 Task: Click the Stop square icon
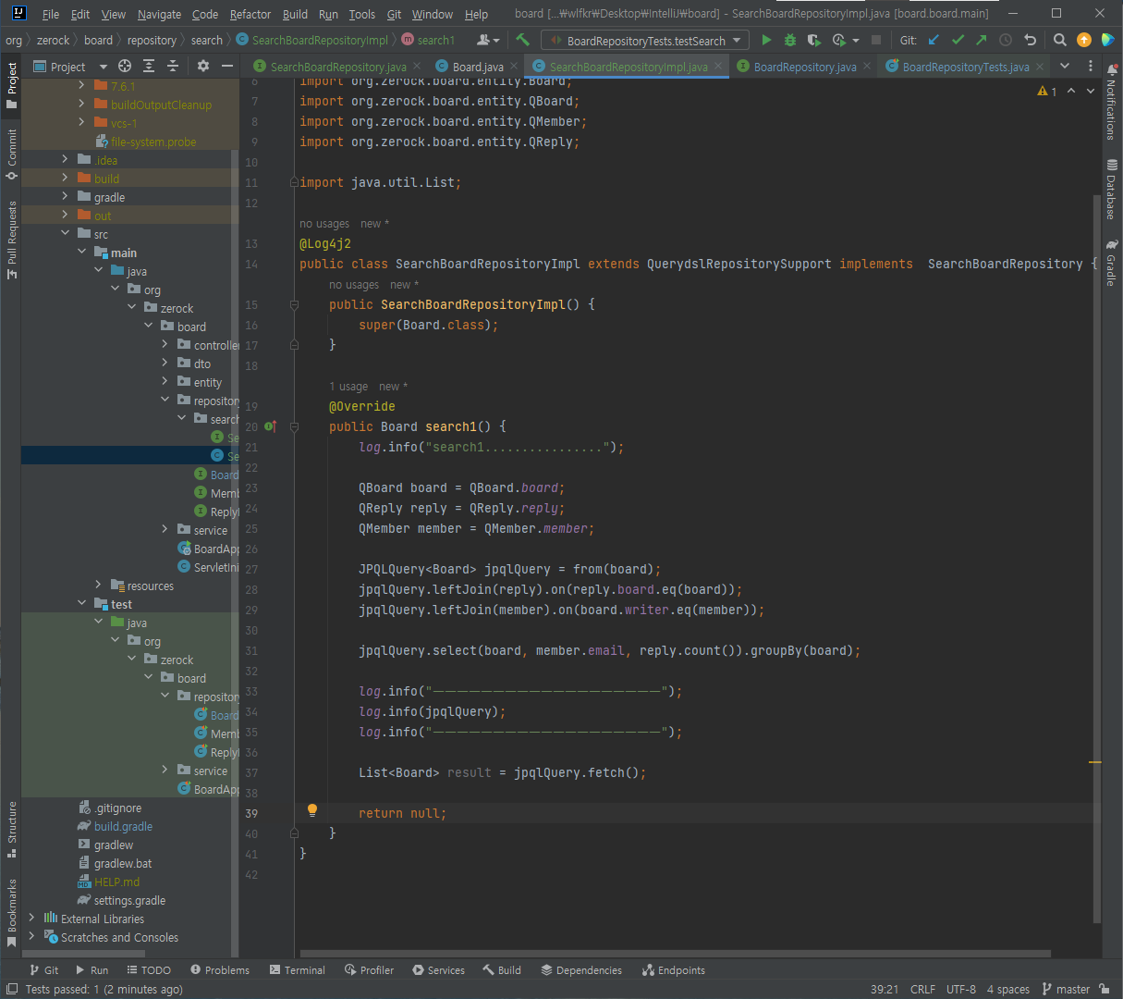pos(876,40)
